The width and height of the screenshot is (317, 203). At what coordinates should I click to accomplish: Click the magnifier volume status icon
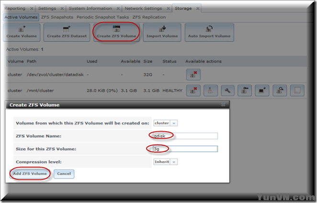coord(280,90)
